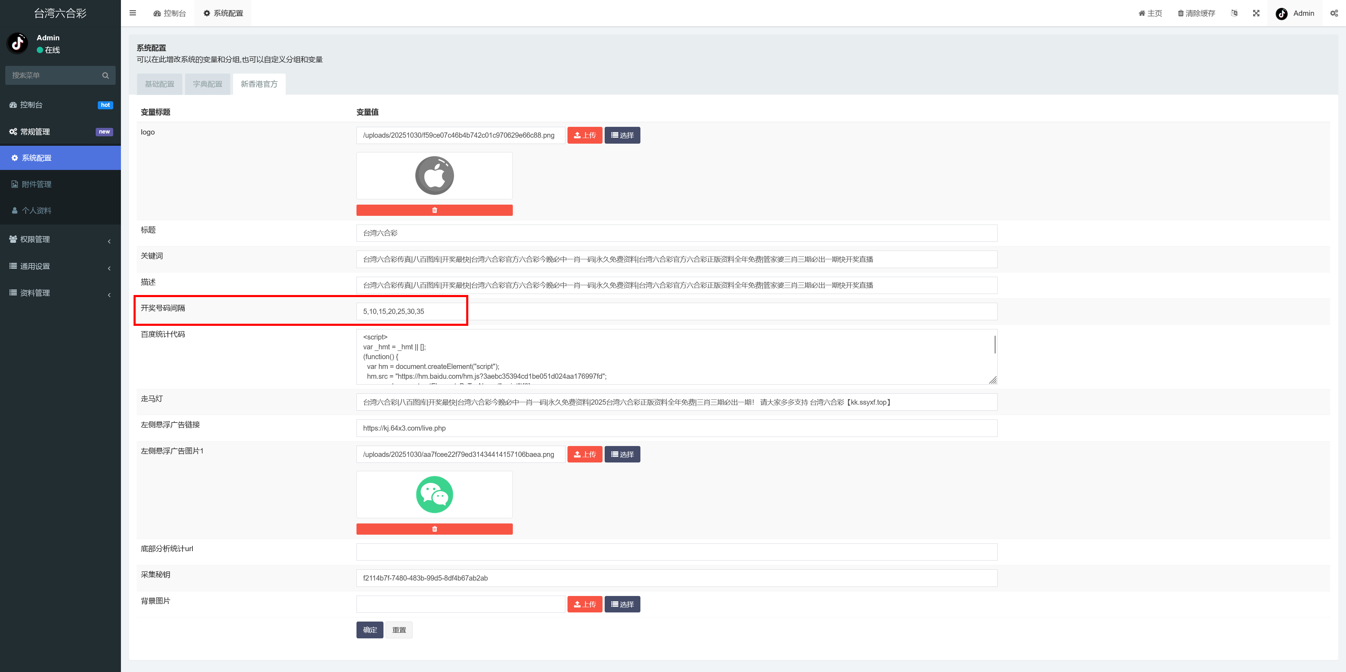The image size is (1346, 672).
Task: Click the textarea resize handle corner
Action: coord(993,380)
